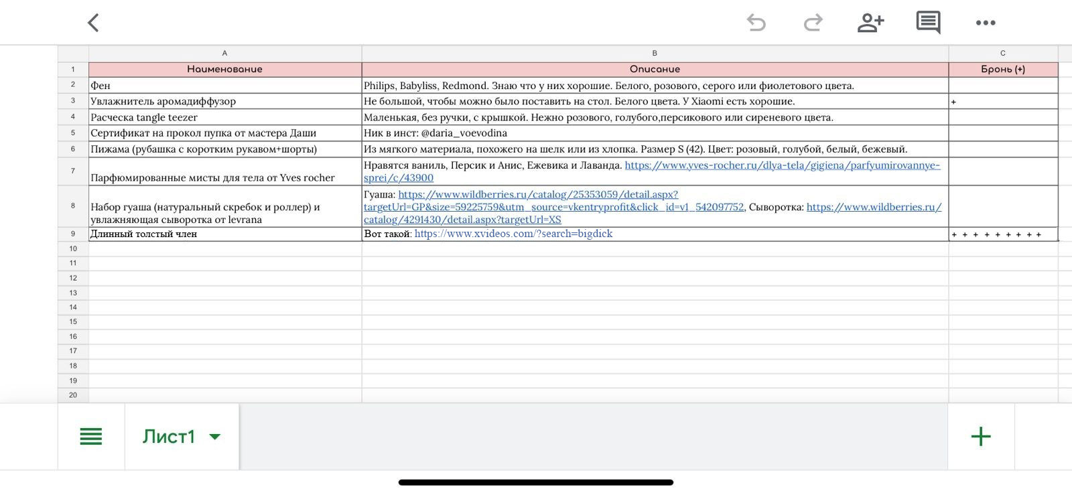Undo the last action
The width and height of the screenshot is (1072, 495).
click(756, 23)
